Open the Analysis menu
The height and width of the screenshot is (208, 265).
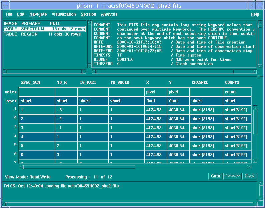(x=109, y=14)
